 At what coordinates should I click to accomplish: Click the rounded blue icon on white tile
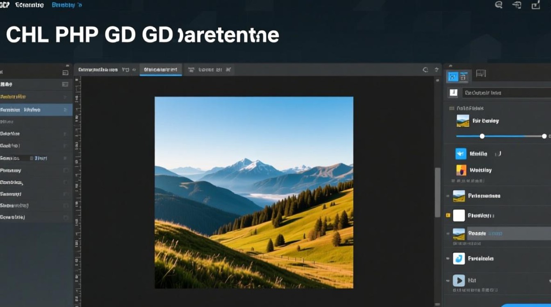459,258
